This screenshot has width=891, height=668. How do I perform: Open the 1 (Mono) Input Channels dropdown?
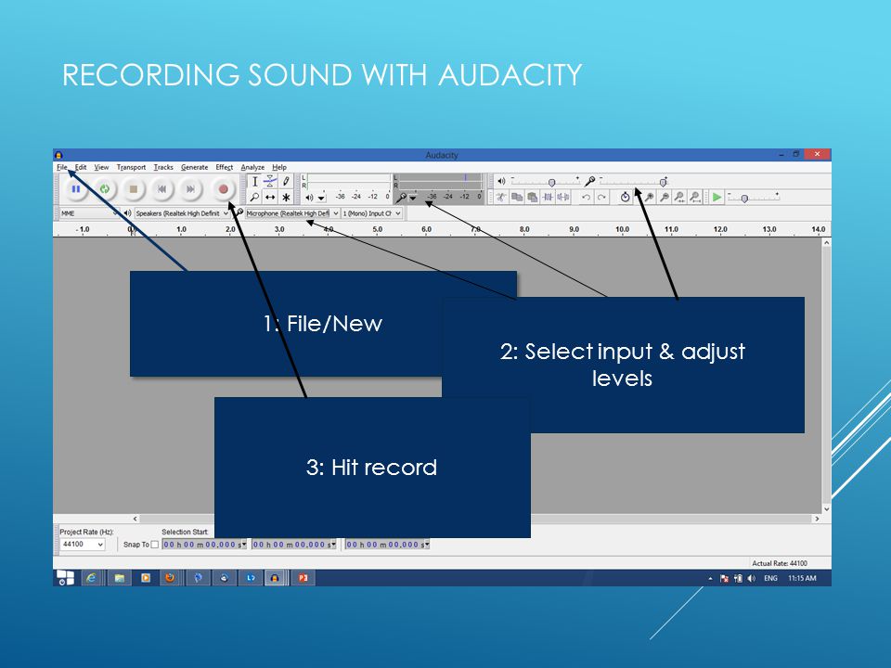click(371, 213)
